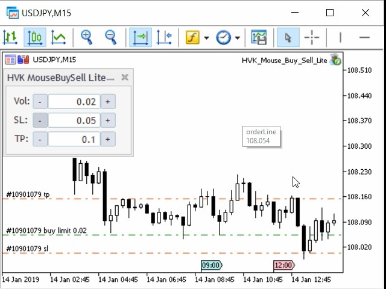Click the Vol input field 0.02
The width and height of the screenshot is (386, 289).
(74, 102)
